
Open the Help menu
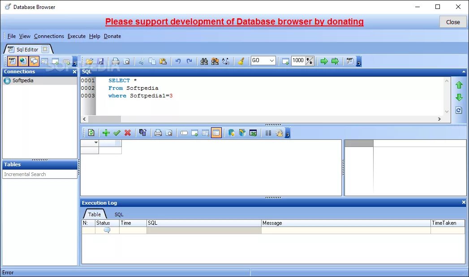(95, 36)
